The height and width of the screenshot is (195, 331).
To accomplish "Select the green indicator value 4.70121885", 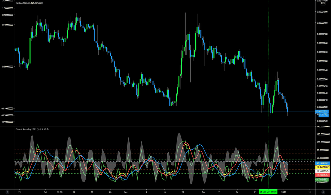I will coord(322,180).
